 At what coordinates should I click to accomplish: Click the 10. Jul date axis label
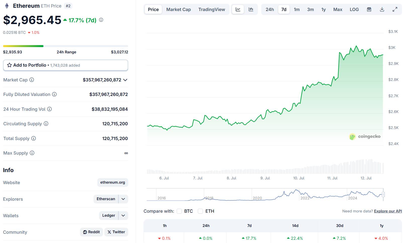coord(299,178)
